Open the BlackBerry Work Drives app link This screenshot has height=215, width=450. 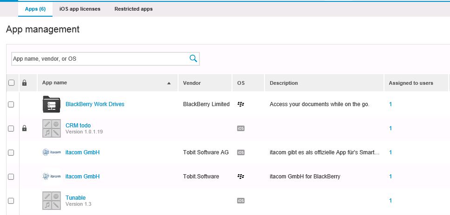point(95,104)
